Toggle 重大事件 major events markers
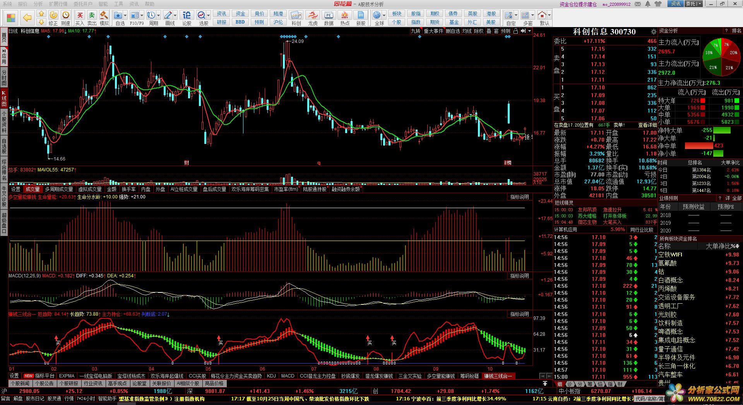 pos(433,31)
